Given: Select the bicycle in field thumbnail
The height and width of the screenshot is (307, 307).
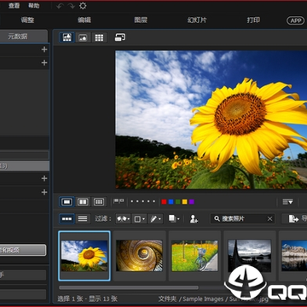Looking at the screenshot, I should pos(194,257).
